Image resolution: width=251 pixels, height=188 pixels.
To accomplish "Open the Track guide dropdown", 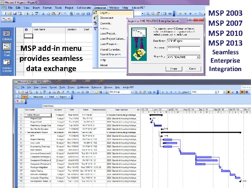I will pyautogui.click(x=57, y=97).
